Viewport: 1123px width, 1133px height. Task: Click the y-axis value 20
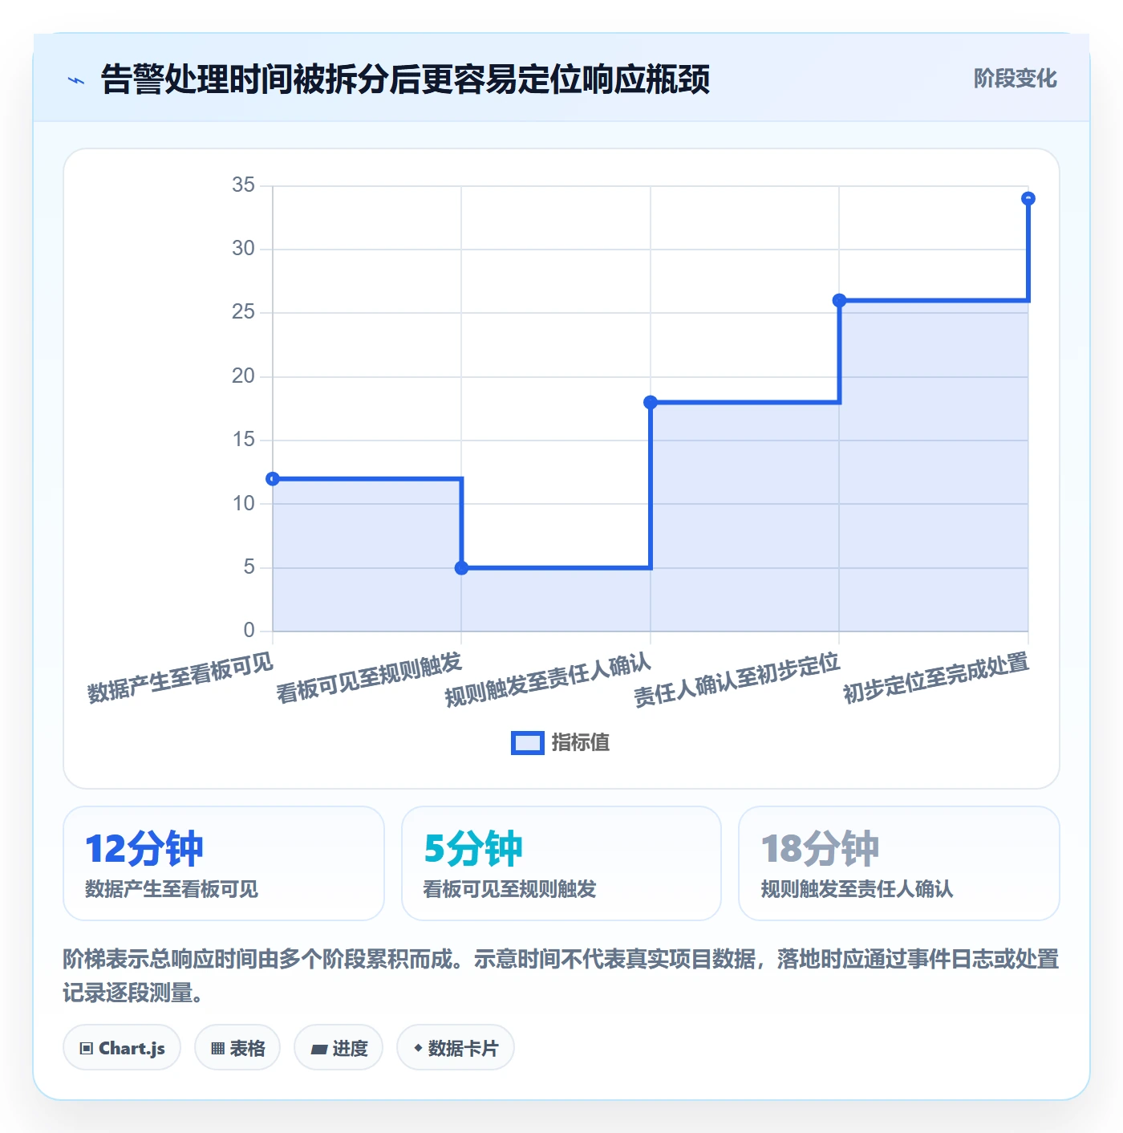click(243, 376)
